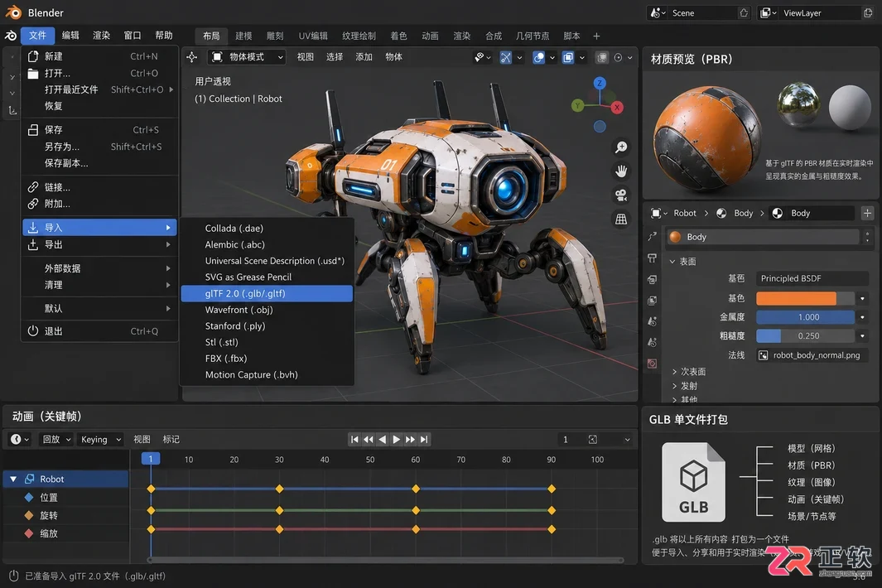Viewport: 882px width, 588px height.
Task: Open the 导出 export submenu
Action: (x=99, y=245)
